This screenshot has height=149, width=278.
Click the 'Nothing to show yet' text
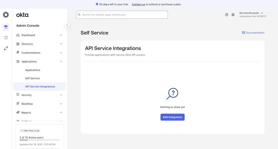point(172,107)
